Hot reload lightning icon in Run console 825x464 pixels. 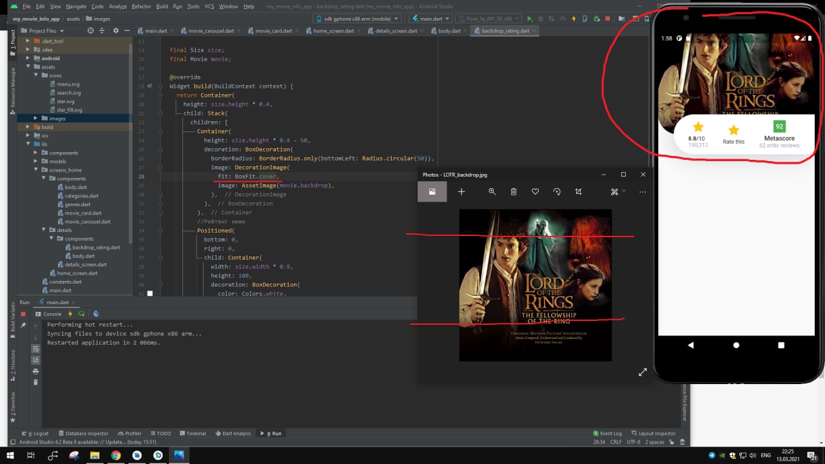70,314
